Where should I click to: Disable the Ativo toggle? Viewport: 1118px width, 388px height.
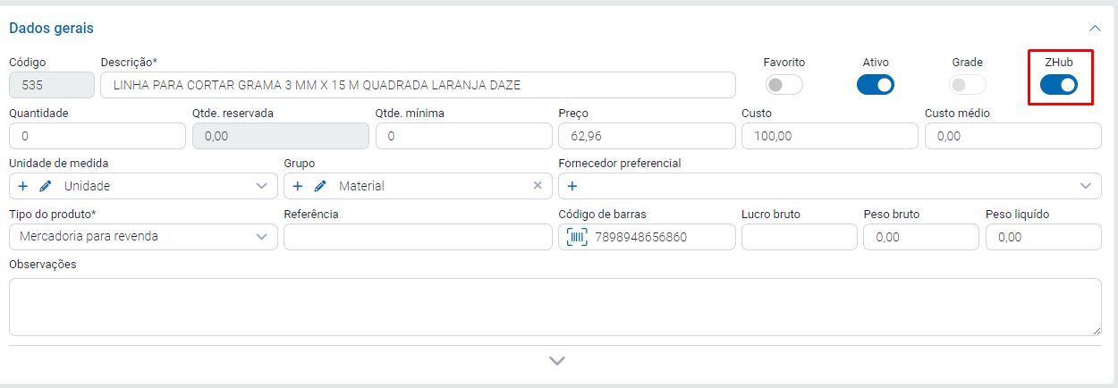coord(876,85)
